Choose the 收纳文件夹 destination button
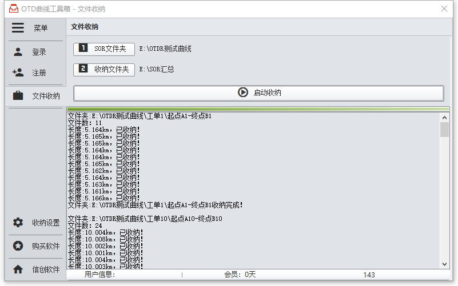The height and width of the screenshot is (286, 458). (x=104, y=70)
